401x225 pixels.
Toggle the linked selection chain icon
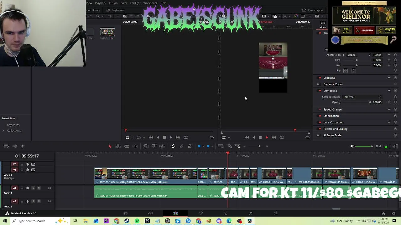181,146
